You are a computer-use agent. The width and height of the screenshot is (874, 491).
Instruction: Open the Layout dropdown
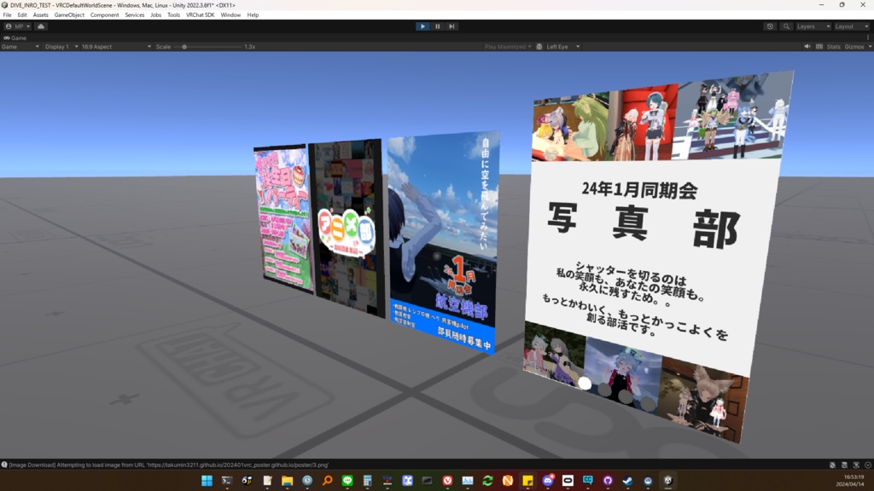point(851,26)
